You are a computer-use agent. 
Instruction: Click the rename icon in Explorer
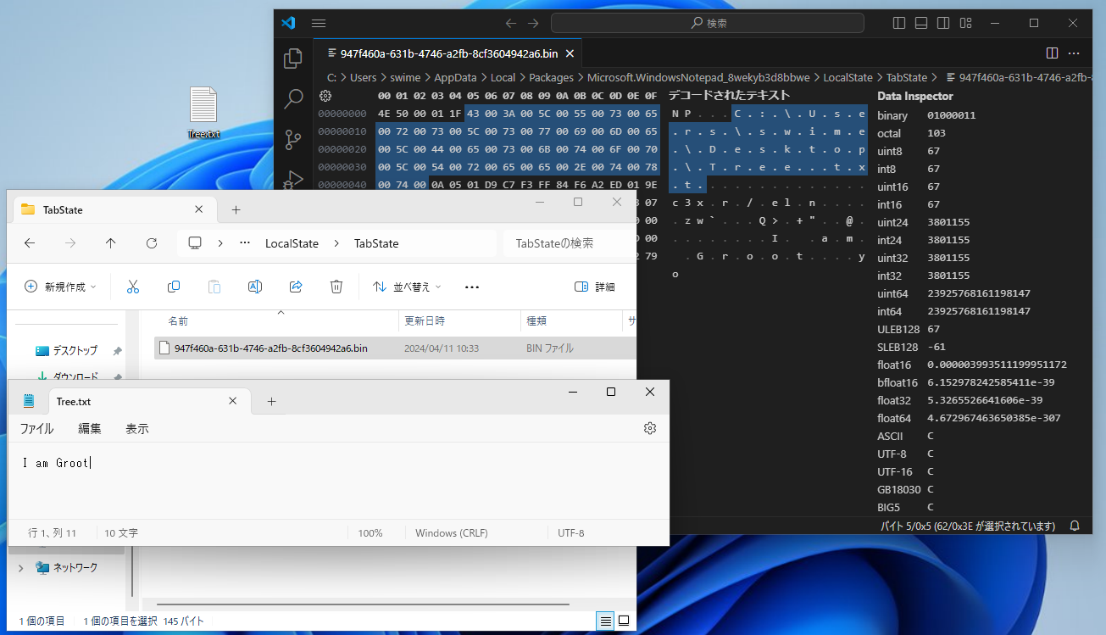point(254,287)
